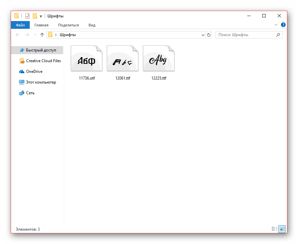
Task: Open the 11736.otf font file
Action: [87, 60]
